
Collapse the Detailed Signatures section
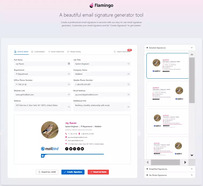click(192, 48)
